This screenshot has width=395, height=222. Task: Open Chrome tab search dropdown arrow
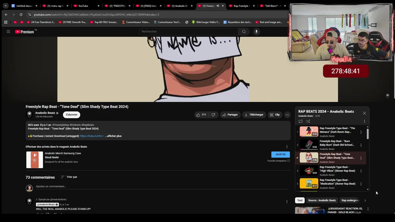click(x=6, y=6)
